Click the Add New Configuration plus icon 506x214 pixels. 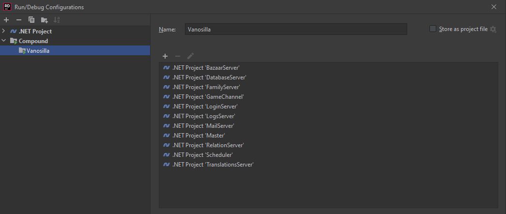pyautogui.click(x=6, y=20)
